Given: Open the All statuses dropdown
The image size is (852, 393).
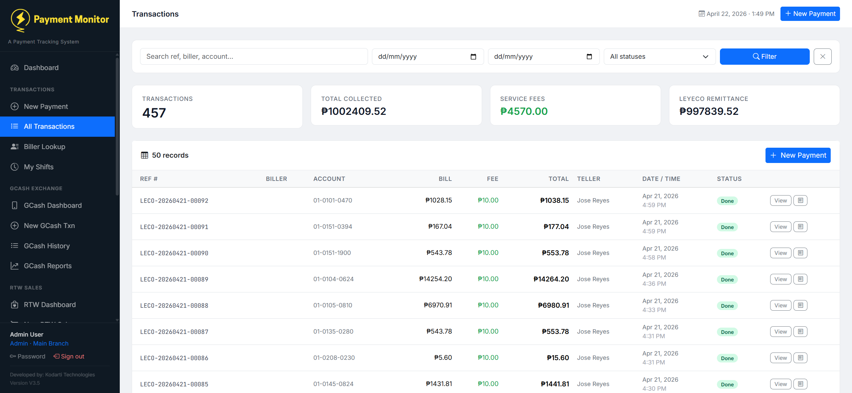Looking at the screenshot, I should 659,56.
